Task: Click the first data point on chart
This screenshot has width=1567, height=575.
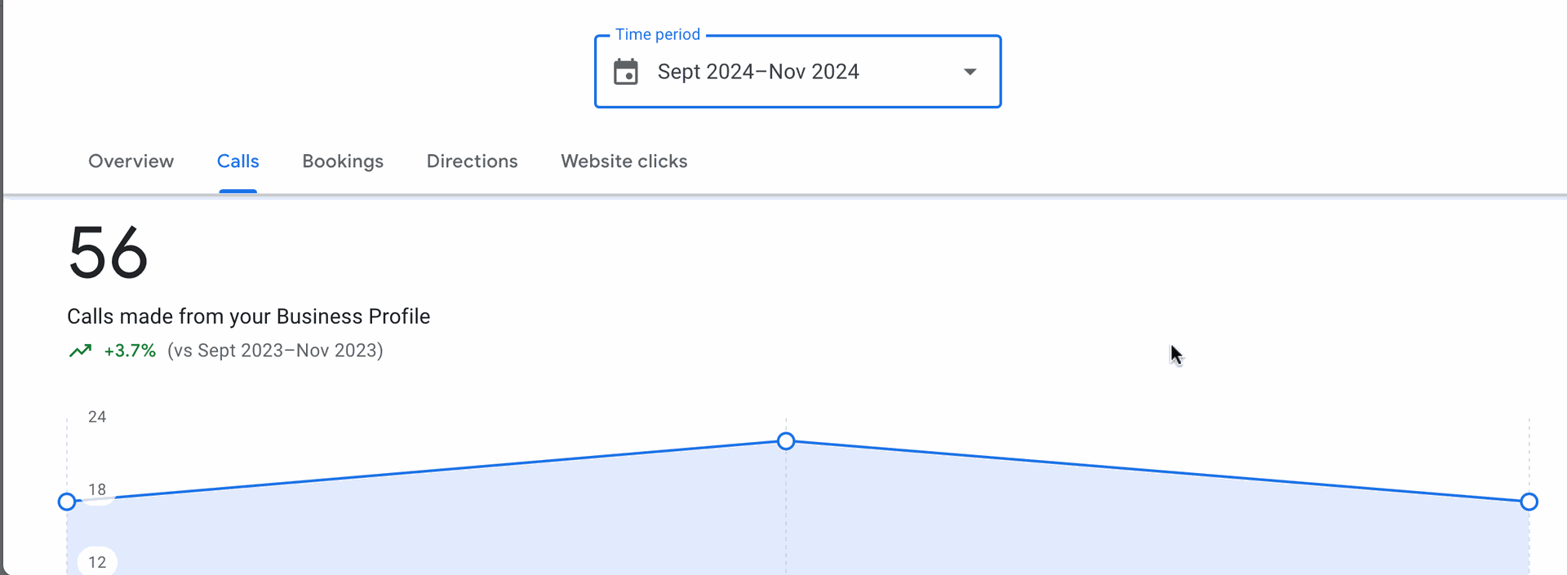Action: pyautogui.click(x=67, y=502)
